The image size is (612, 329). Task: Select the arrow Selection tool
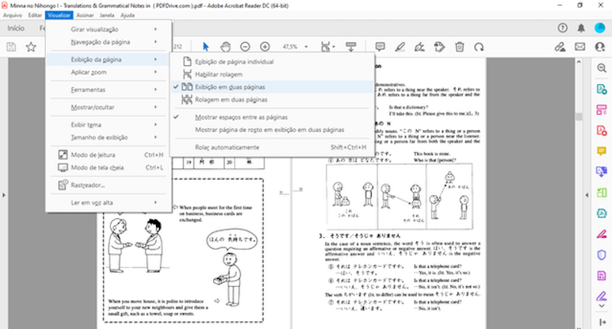point(206,47)
